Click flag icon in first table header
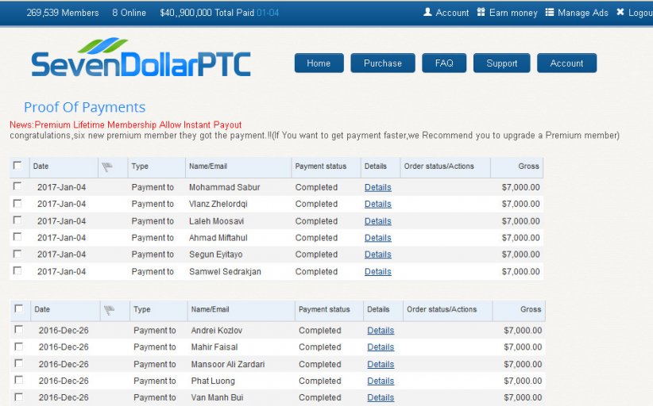653x406 pixels. 108,167
